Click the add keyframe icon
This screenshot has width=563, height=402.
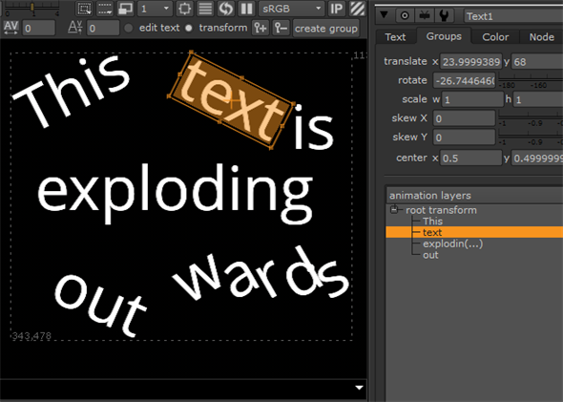pos(261,28)
